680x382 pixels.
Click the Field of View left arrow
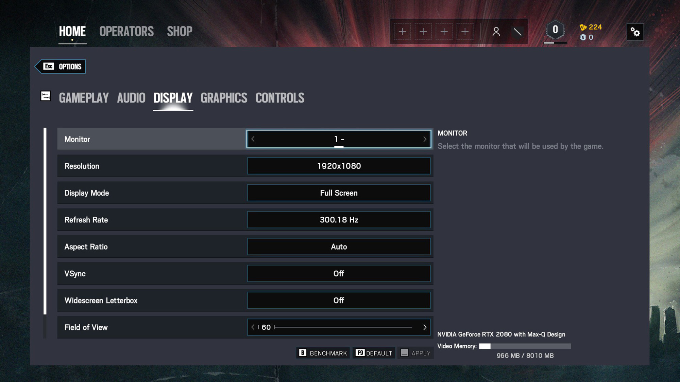[x=253, y=327]
